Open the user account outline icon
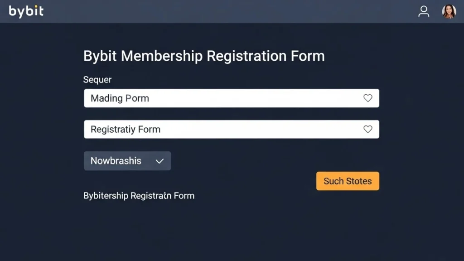 [x=424, y=11]
